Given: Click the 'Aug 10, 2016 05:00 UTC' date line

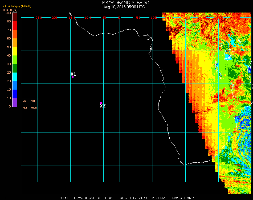Looking at the screenshot, I should [x=124, y=7].
